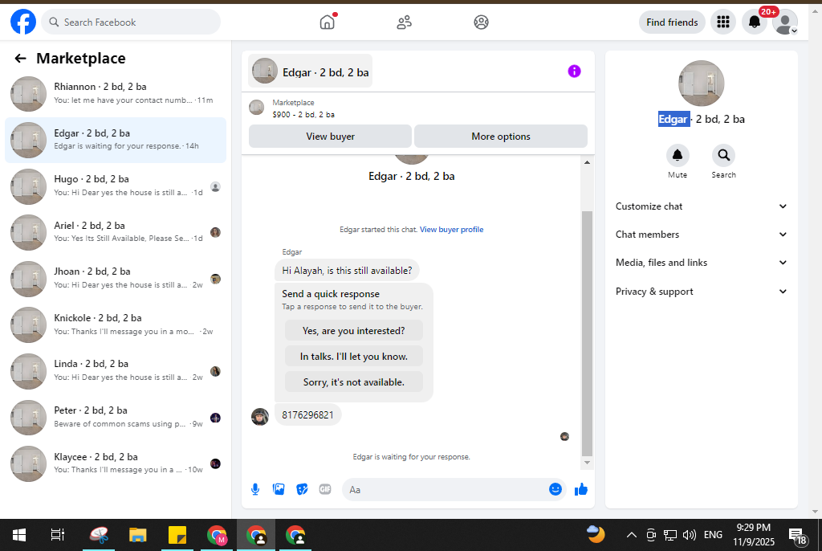Send a thumbs-up like

[581, 490]
